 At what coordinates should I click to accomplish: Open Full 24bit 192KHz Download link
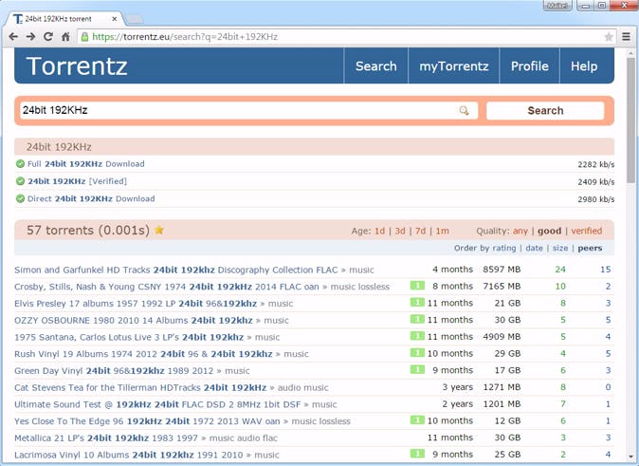pos(85,164)
